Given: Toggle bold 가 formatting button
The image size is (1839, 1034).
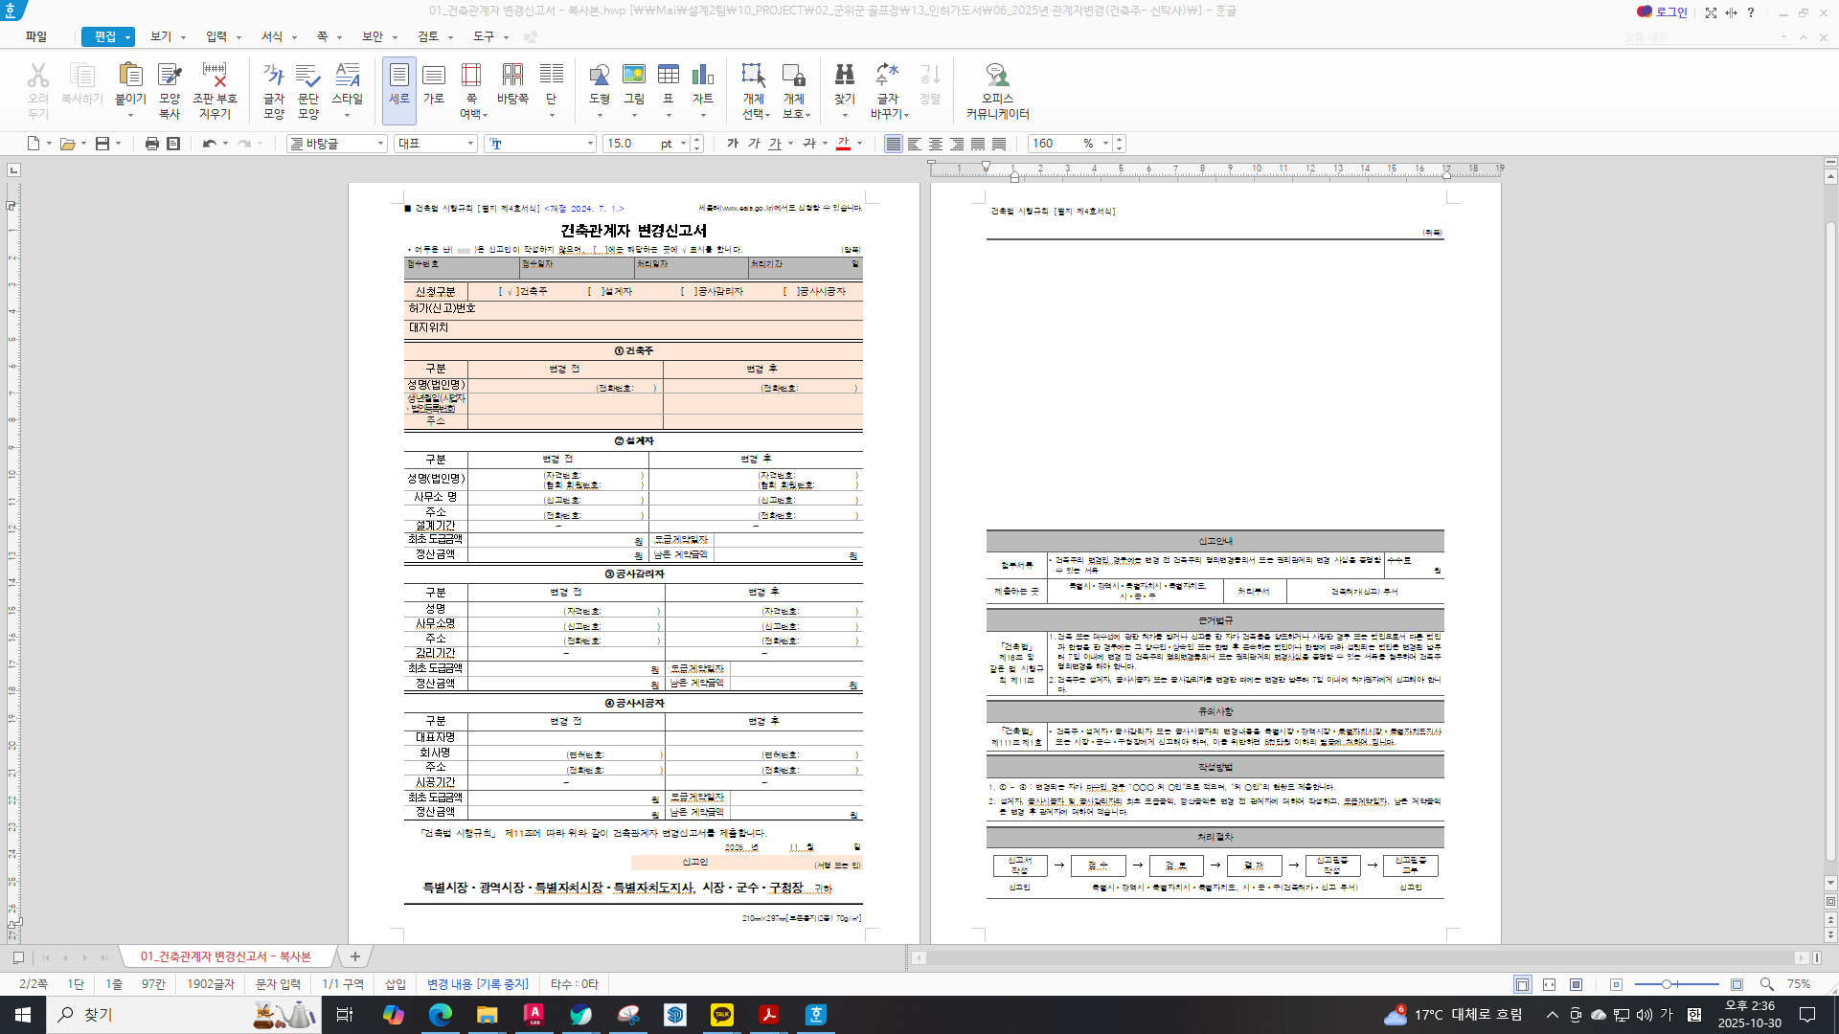Looking at the screenshot, I should [733, 144].
